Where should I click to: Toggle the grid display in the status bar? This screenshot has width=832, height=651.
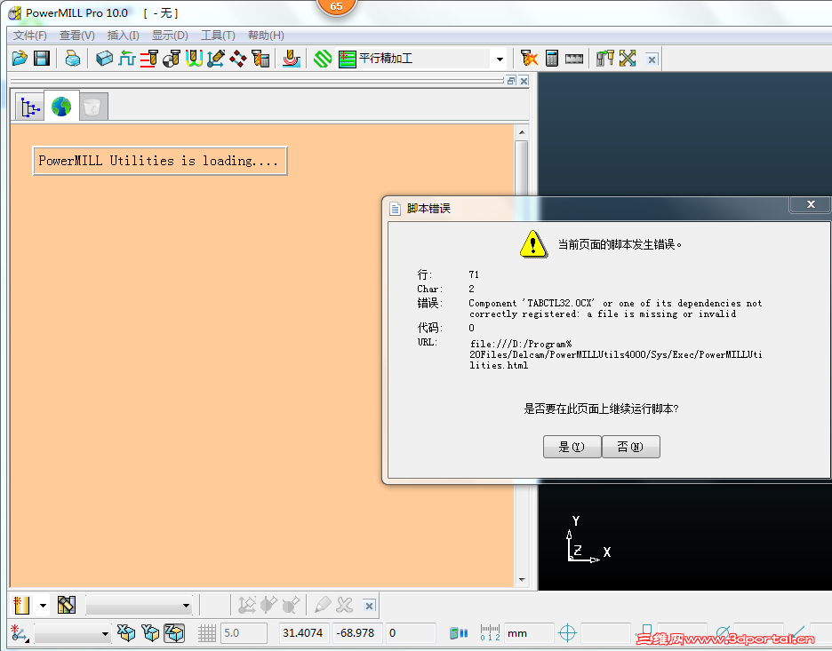(x=206, y=632)
